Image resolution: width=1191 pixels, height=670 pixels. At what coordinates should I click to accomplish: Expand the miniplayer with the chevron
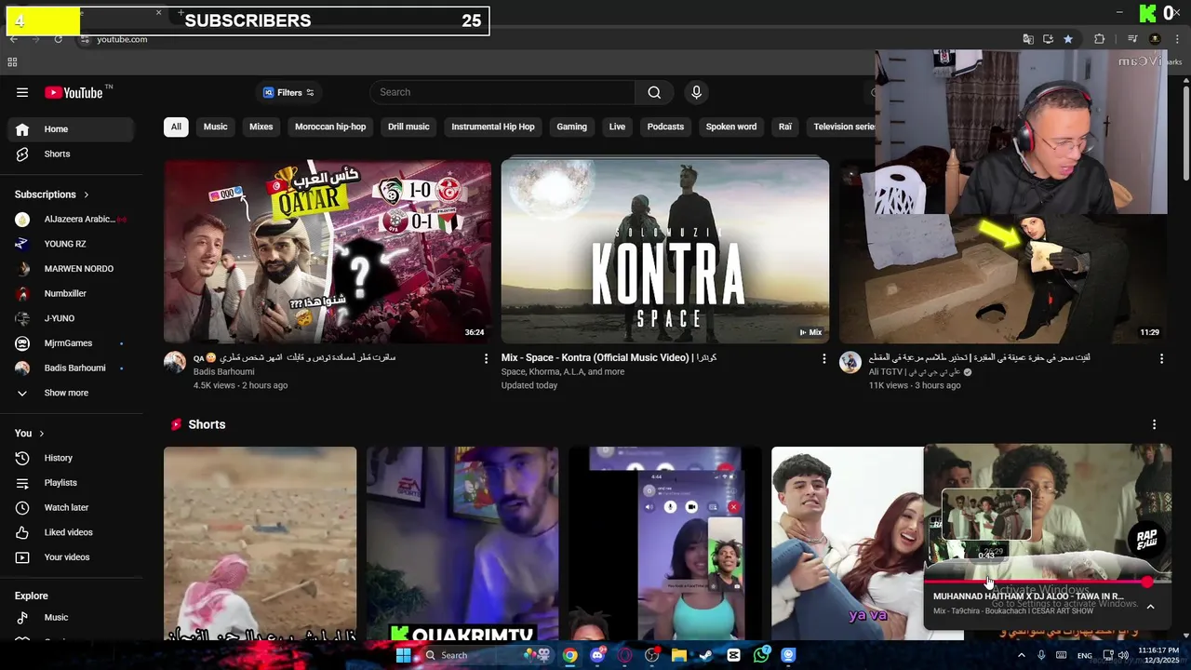pyautogui.click(x=1150, y=607)
